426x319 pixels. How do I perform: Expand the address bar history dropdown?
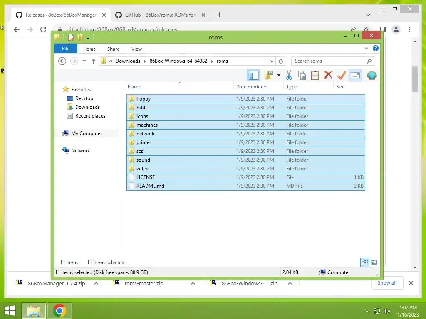pos(271,61)
